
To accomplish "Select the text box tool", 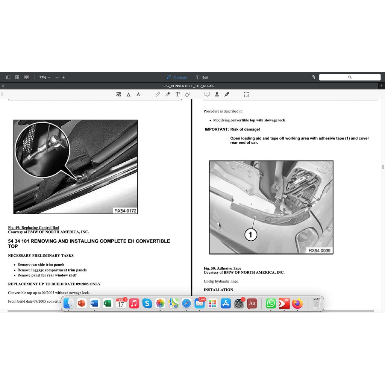I will pos(177,94).
